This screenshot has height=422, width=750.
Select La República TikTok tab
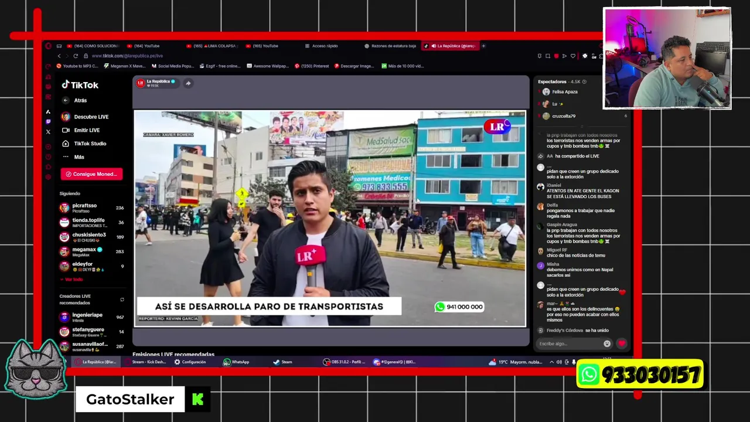450,46
